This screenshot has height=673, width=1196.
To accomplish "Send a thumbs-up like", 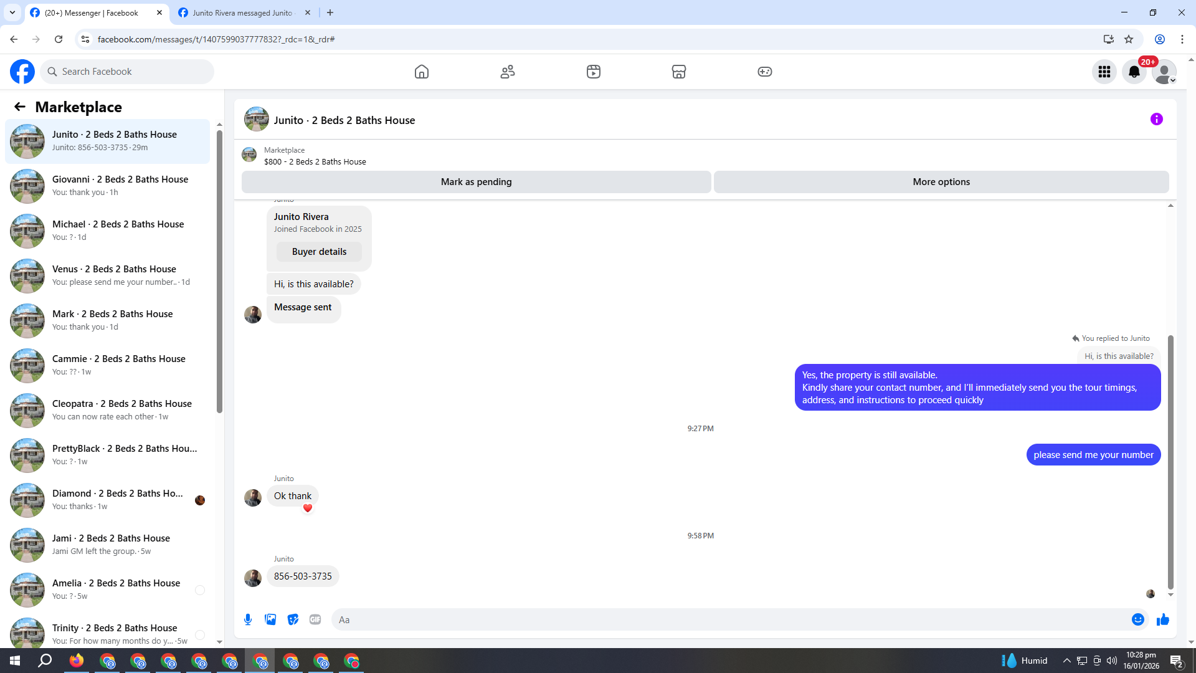I will (1163, 619).
